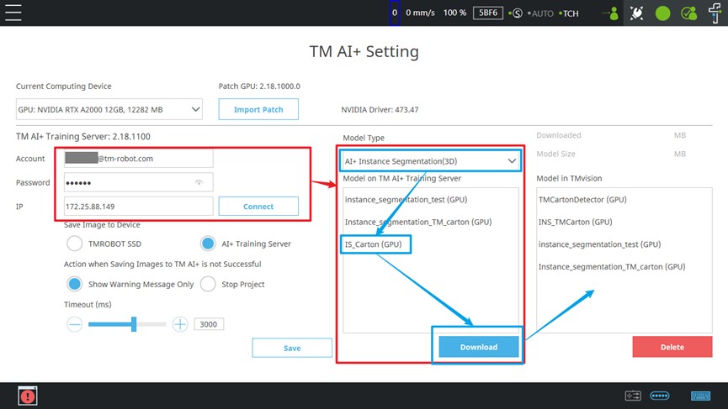Click the green checkmark status icon
Screen dimensions: 728x409
click(x=688, y=13)
